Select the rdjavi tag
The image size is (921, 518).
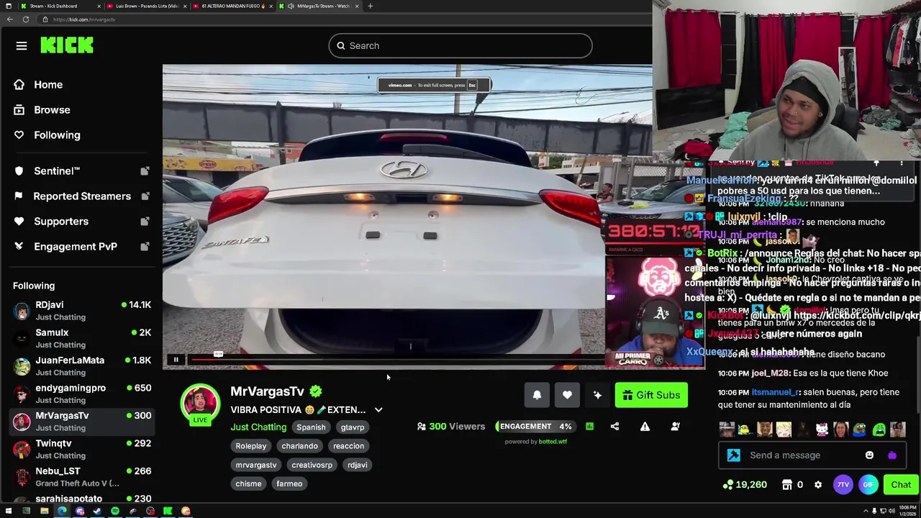[x=358, y=465]
